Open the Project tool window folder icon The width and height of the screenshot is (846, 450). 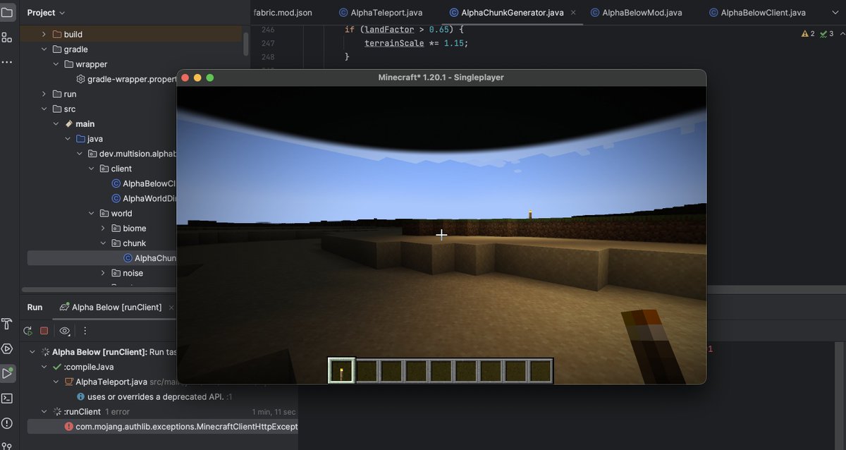click(x=7, y=13)
